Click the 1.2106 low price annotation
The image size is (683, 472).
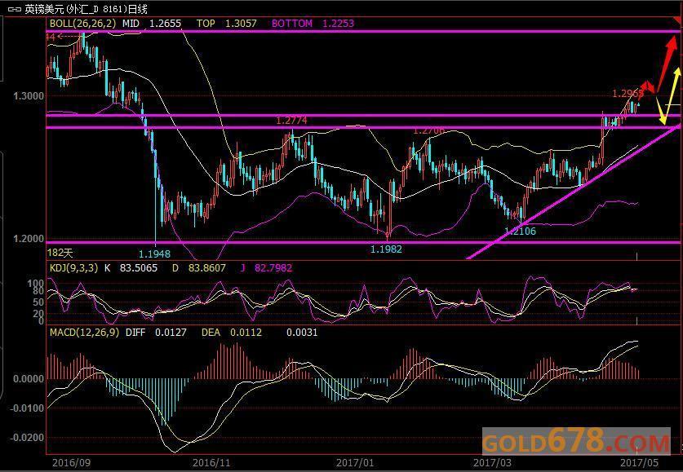click(520, 231)
